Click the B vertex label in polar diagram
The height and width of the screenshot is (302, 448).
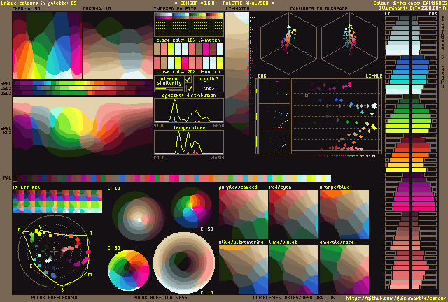click(x=62, y=289)
